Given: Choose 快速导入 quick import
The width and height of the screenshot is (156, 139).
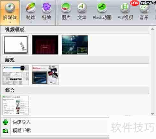Looking at the screenshot, I should coord(22,122).
